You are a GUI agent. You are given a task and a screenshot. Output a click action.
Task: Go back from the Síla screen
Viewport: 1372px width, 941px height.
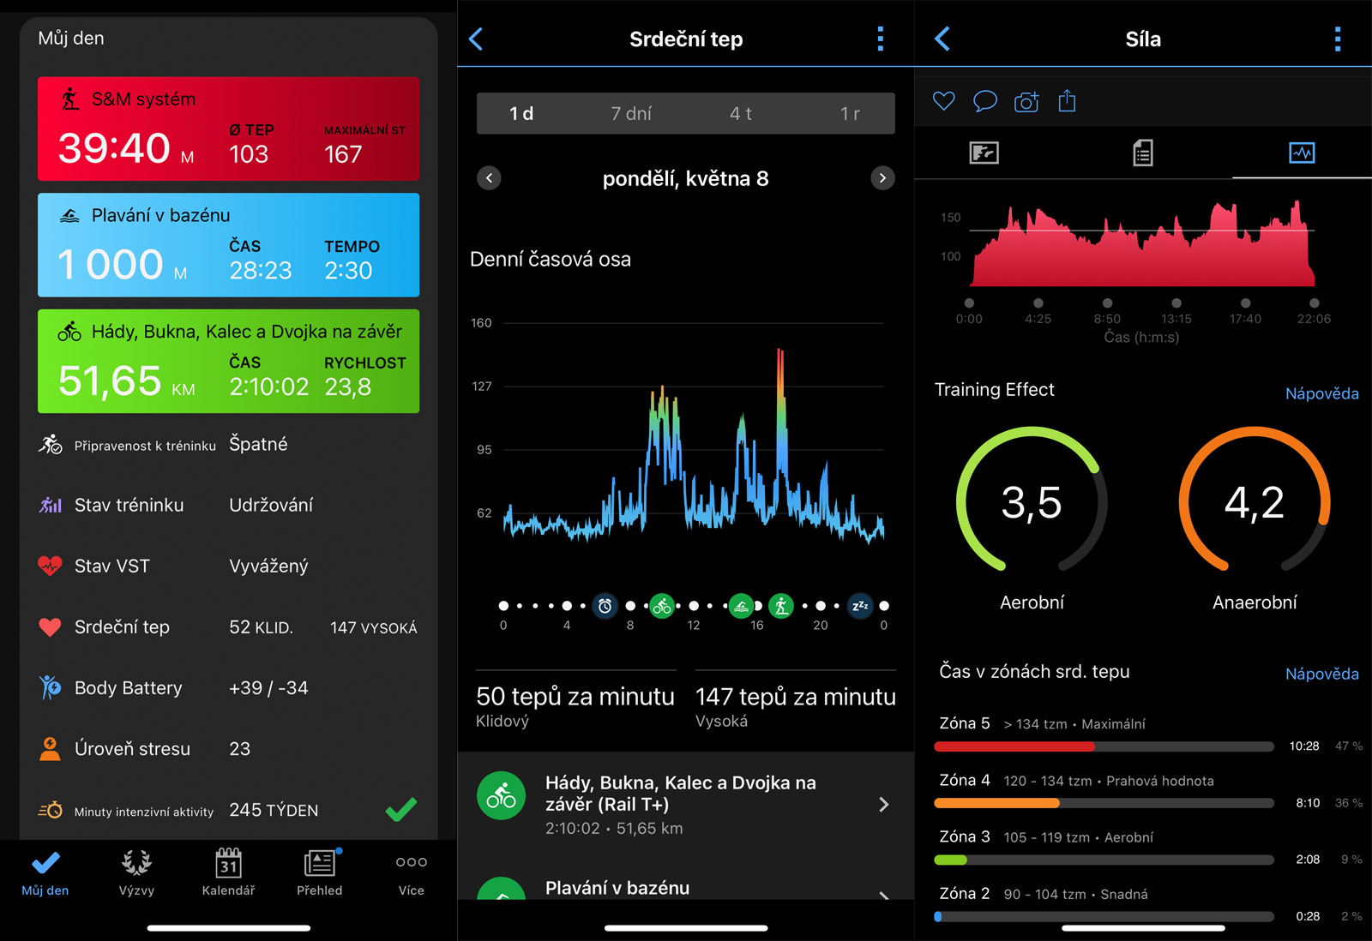click(x=942, y=39)
